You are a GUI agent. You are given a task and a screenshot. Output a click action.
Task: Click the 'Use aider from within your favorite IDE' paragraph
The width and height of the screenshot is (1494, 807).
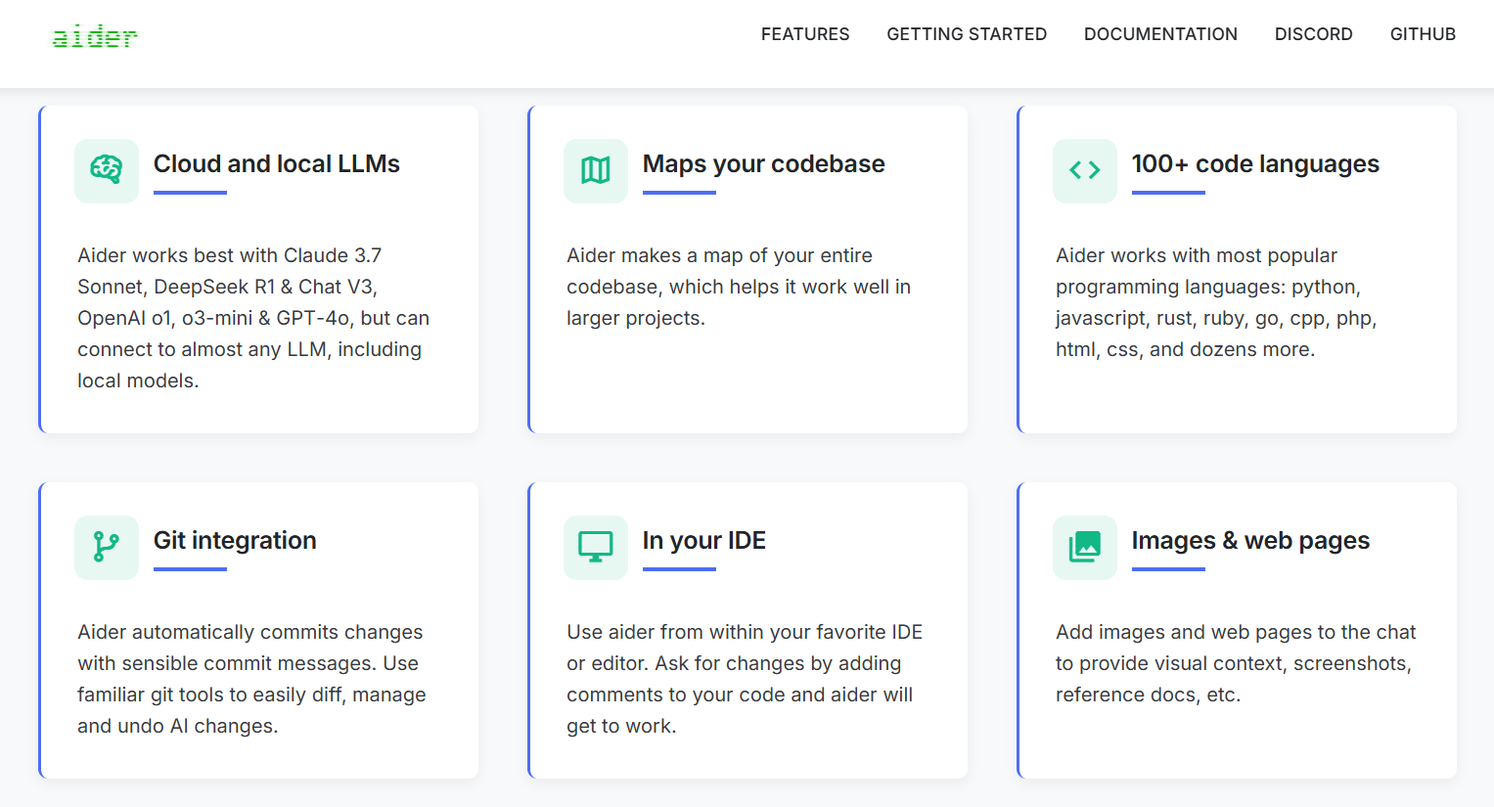[745, 679]
